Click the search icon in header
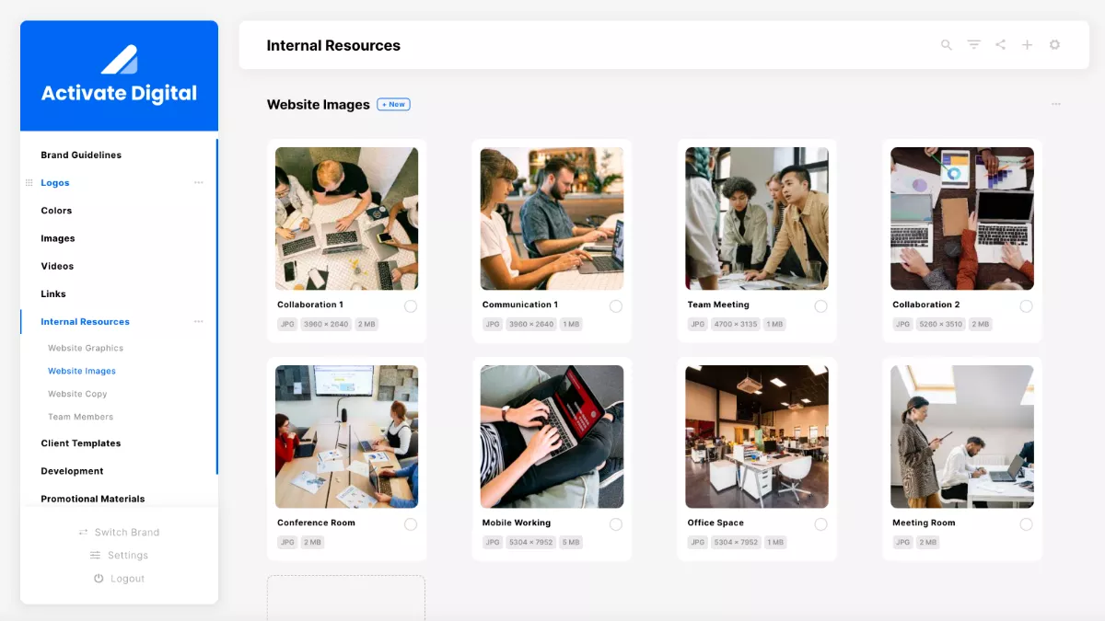 (x=946, y=45)
